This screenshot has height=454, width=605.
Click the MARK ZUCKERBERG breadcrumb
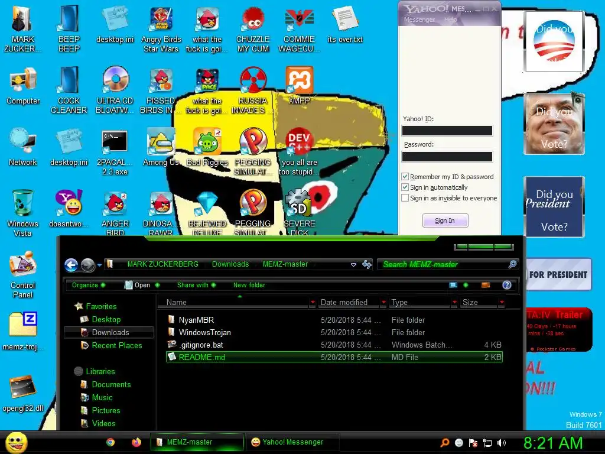(163, 264)
